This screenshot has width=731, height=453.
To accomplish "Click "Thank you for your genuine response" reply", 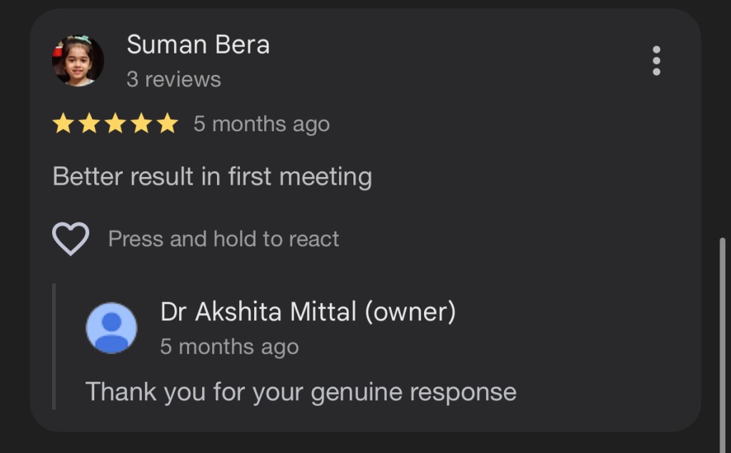I will (301, 392).
